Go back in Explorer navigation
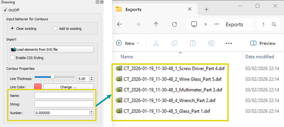 (120, 24)
